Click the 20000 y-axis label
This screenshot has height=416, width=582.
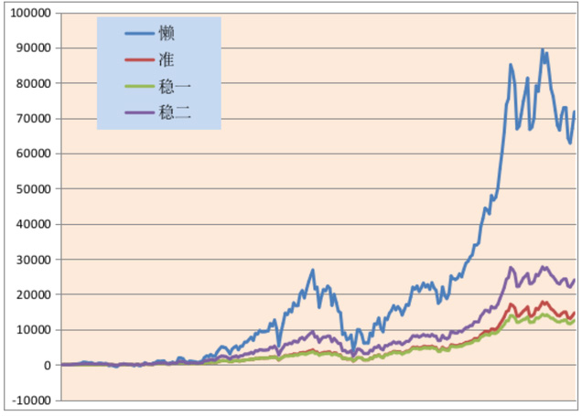[x=31, y=294]
